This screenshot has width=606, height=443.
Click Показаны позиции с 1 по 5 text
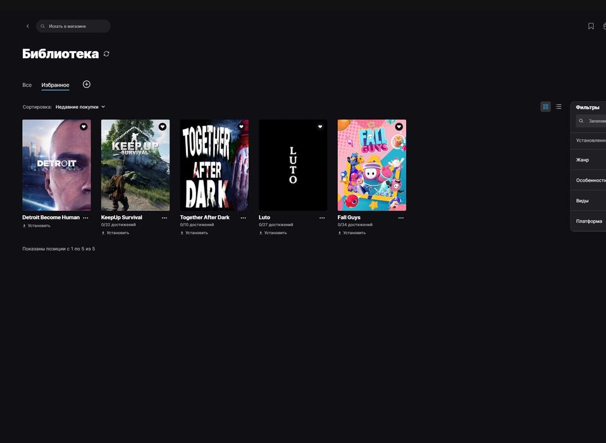click(x=59, y=249)
